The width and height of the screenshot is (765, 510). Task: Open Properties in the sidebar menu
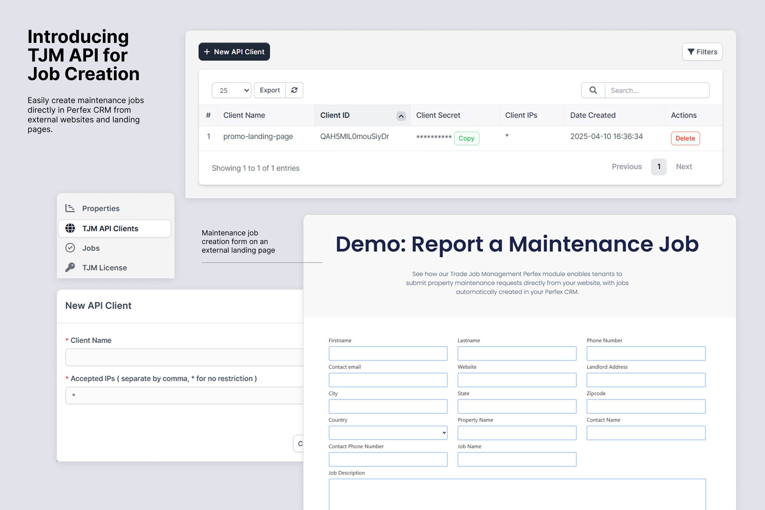point(115,208)
